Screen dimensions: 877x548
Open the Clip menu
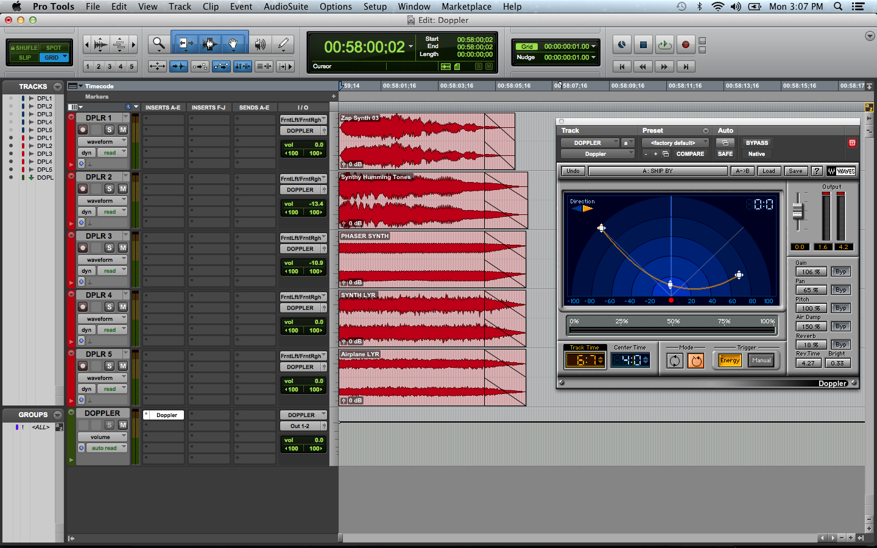210,7
